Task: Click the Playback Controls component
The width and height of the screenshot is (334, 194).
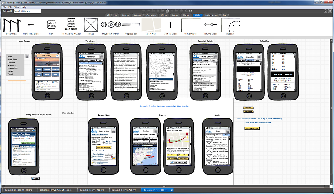Action: coord(111,25)
